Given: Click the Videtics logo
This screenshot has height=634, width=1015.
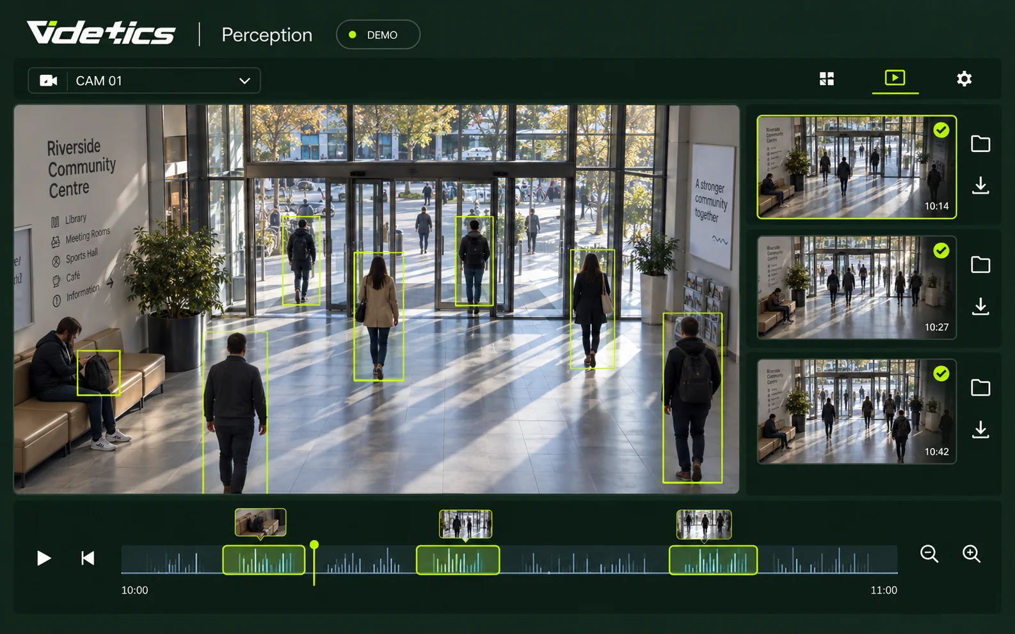Looking at the screenshot, I should [x=100, y=33].
